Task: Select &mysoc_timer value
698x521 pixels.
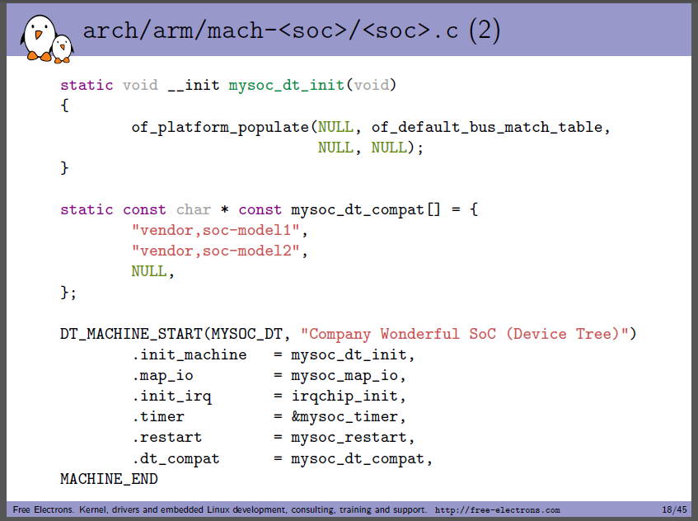Action: pos(344,417)
